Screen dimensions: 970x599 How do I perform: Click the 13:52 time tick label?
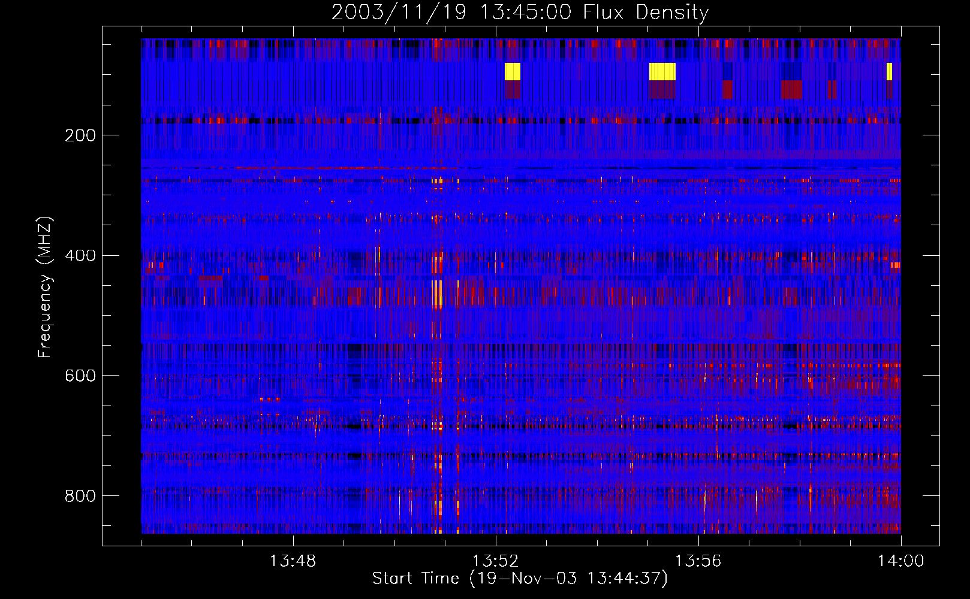495,561
